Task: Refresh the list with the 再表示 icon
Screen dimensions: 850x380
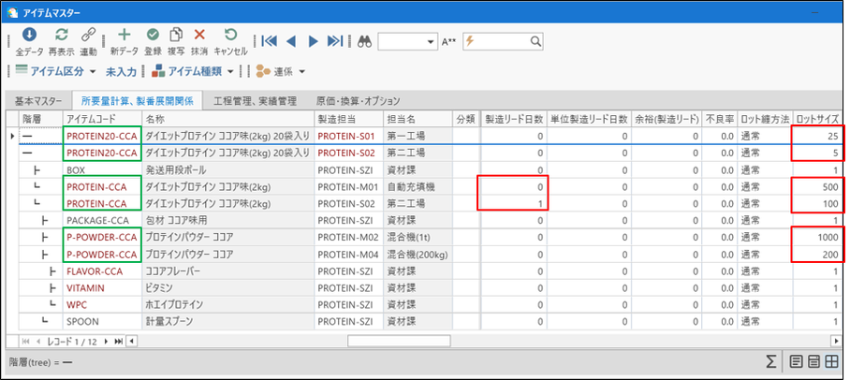Action: click(62, 36)
